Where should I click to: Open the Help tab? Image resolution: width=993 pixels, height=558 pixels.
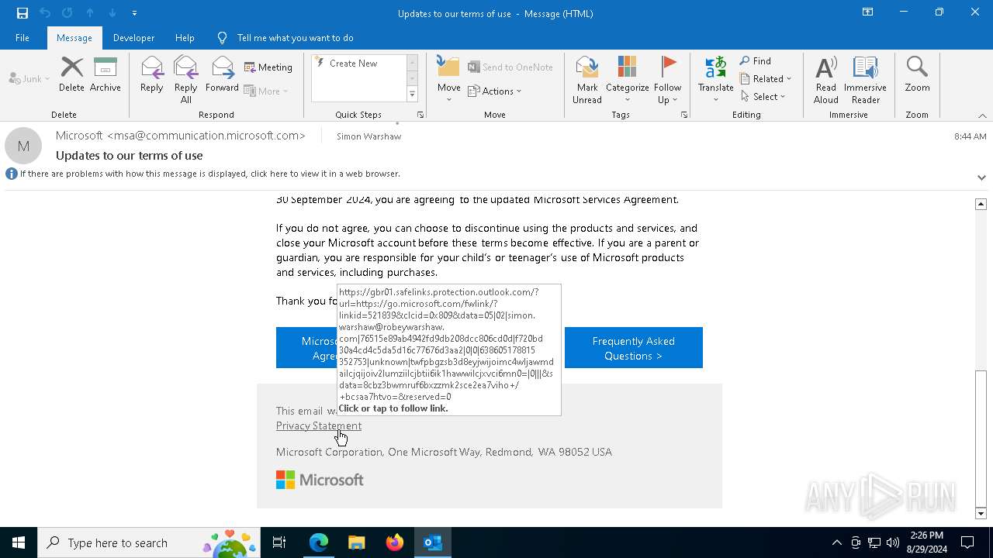pos(185,37)
